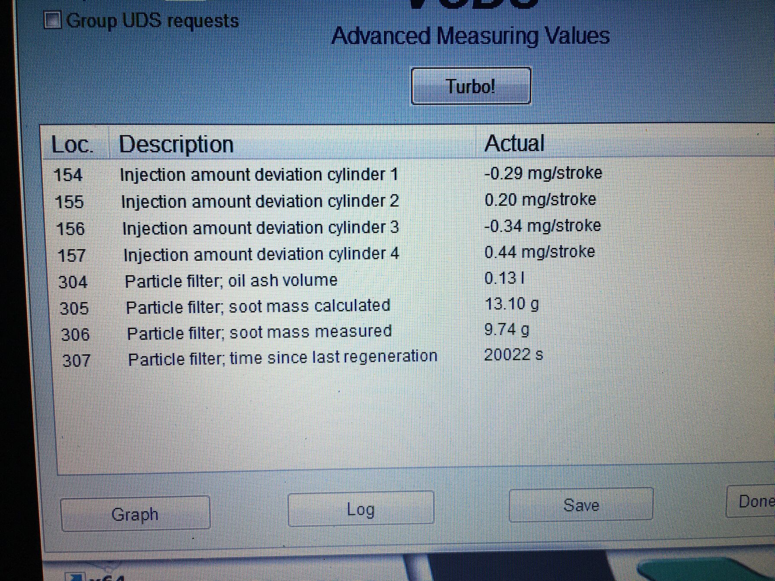The image size is (775, 581).
Task: Click the Advanced Measuring Values heading
Action: (470, 35)
